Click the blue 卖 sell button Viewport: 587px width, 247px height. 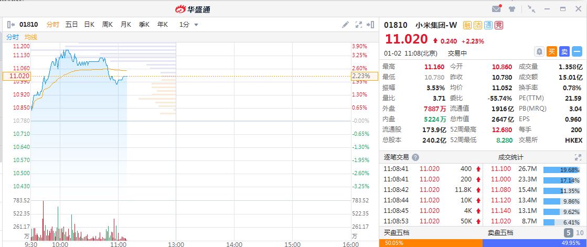pos(564,51)
